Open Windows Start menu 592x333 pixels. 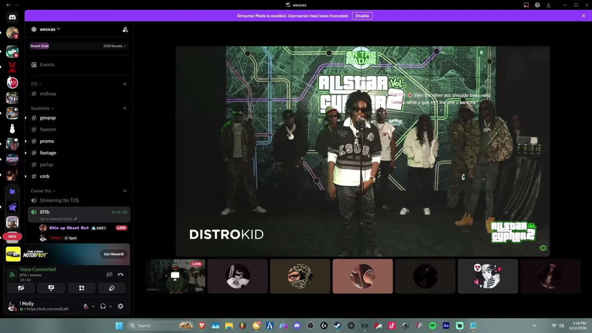tap(119, 326)
